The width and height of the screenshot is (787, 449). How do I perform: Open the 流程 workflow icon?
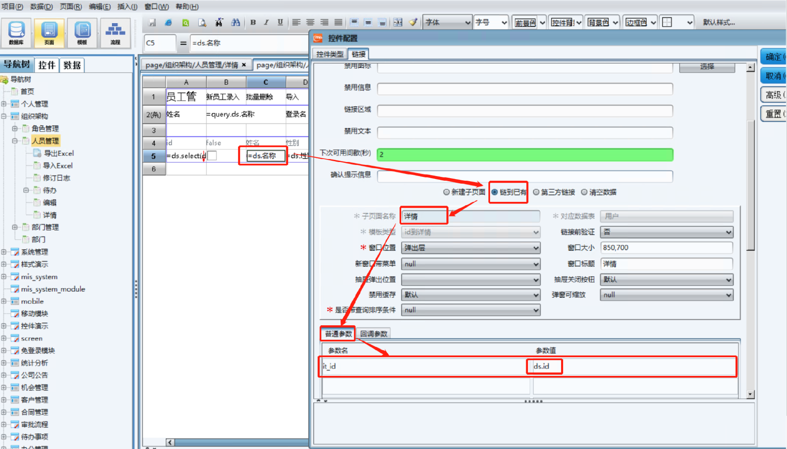(x=115, y=33)
